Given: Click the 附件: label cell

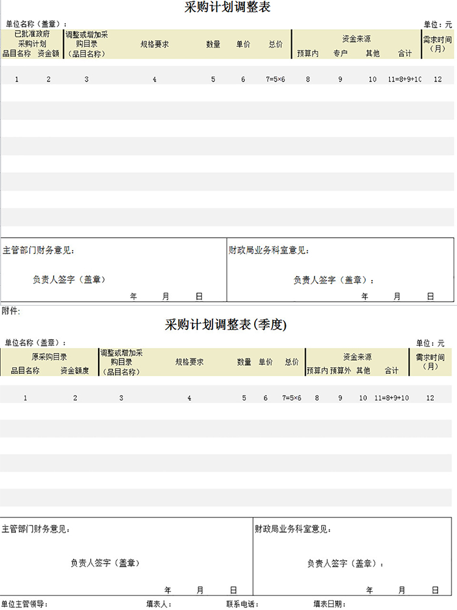Looking at the screenshot, I should (11, 311).
